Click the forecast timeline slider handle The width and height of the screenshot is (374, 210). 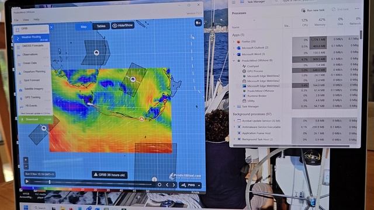click(x=50, y=182)
